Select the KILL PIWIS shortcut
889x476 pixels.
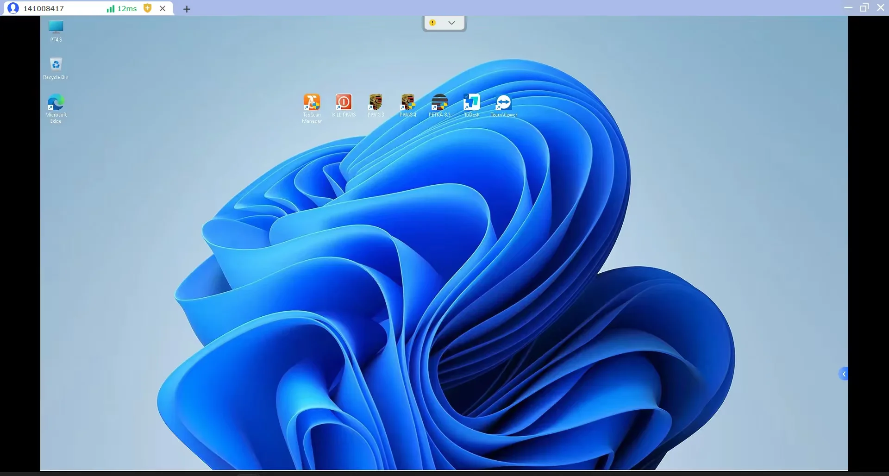(344, 106)
